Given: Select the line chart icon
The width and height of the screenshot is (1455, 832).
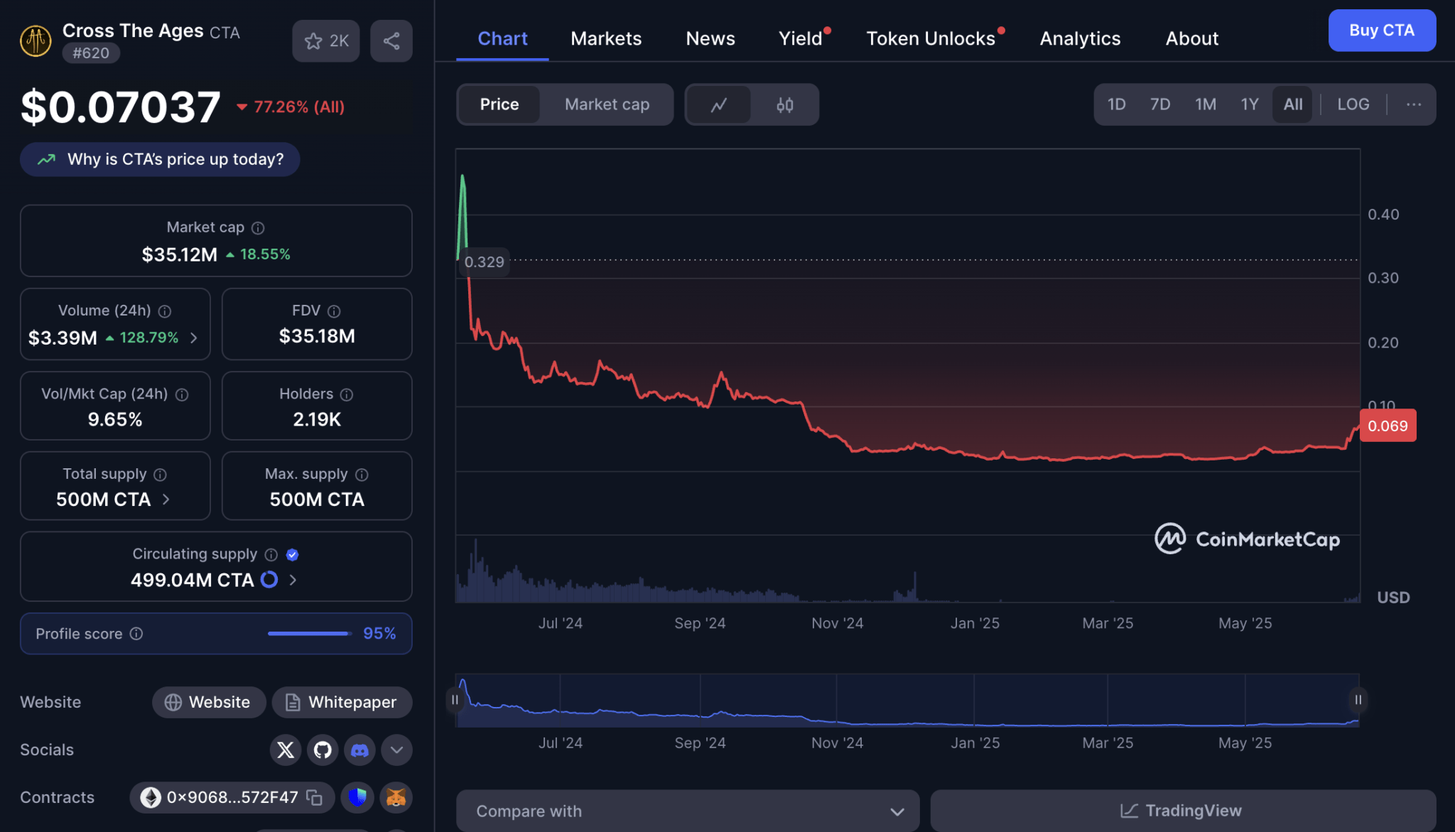Looking at the screenshot, I should point(719,104).
